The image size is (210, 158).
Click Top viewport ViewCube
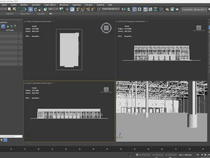click(x=106, y=28)
